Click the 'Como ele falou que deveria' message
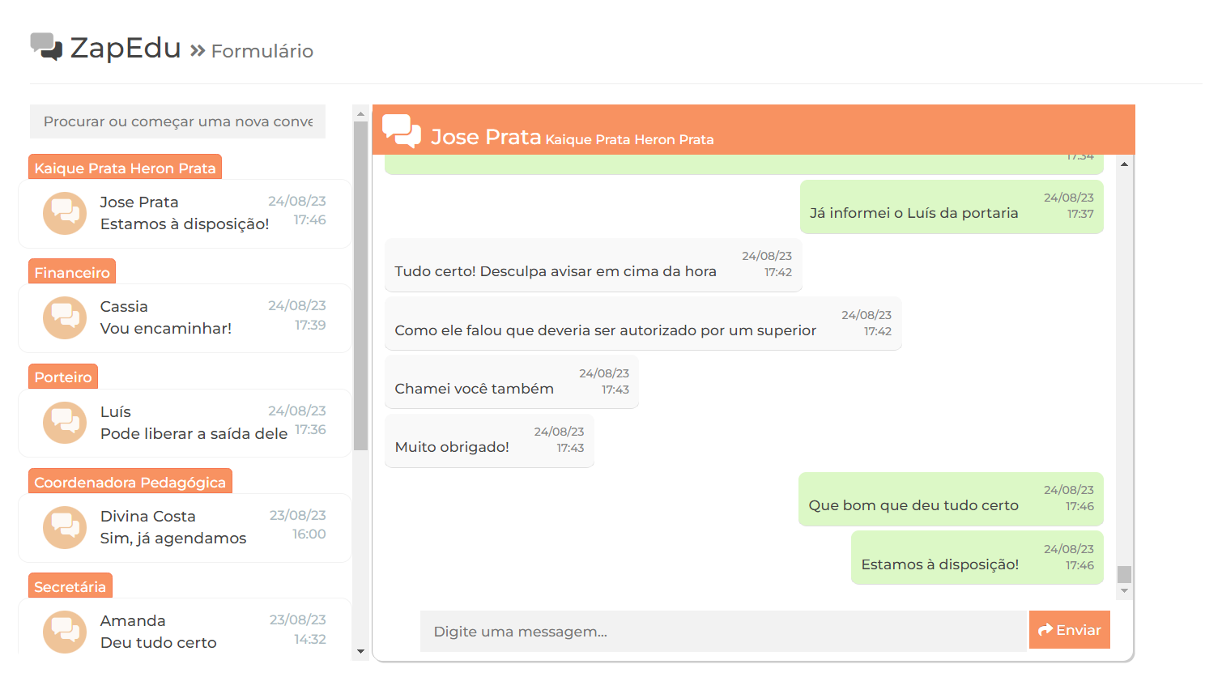The width and height of the screenshot is (1205, 677). tap(643, 324)
